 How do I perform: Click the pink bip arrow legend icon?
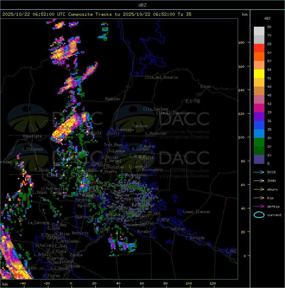pos(259,198)
